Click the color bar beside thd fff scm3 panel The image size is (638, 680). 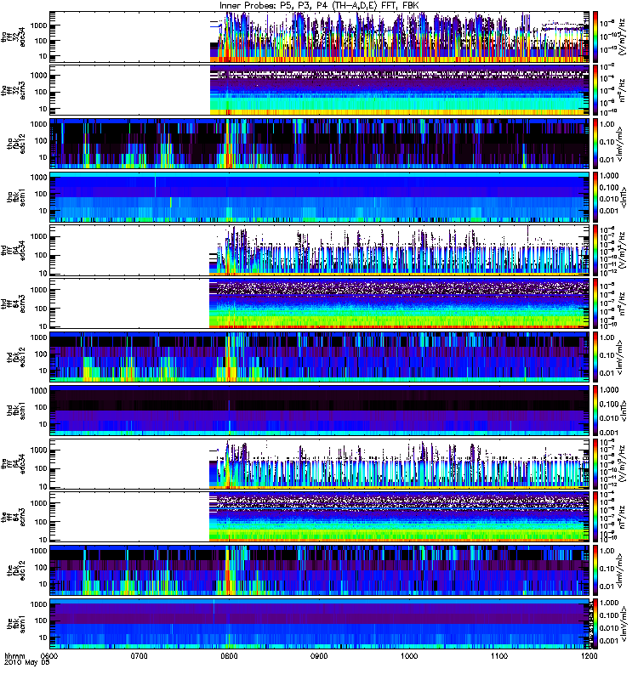[595, 303]
